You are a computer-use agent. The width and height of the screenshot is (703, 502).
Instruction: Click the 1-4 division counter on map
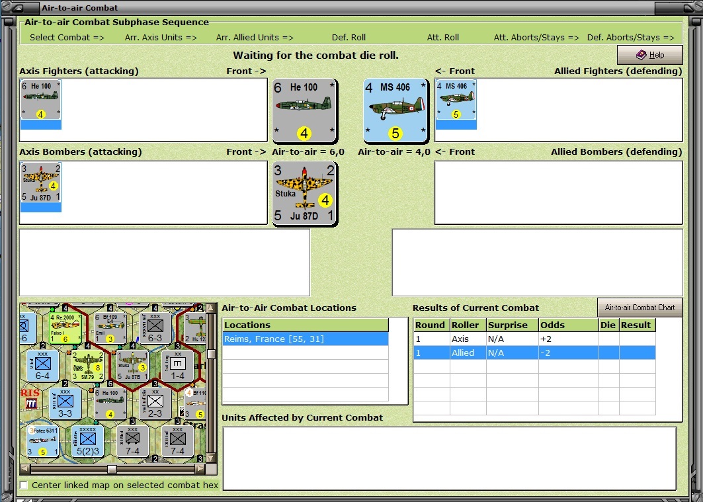(x=177, y=366)
